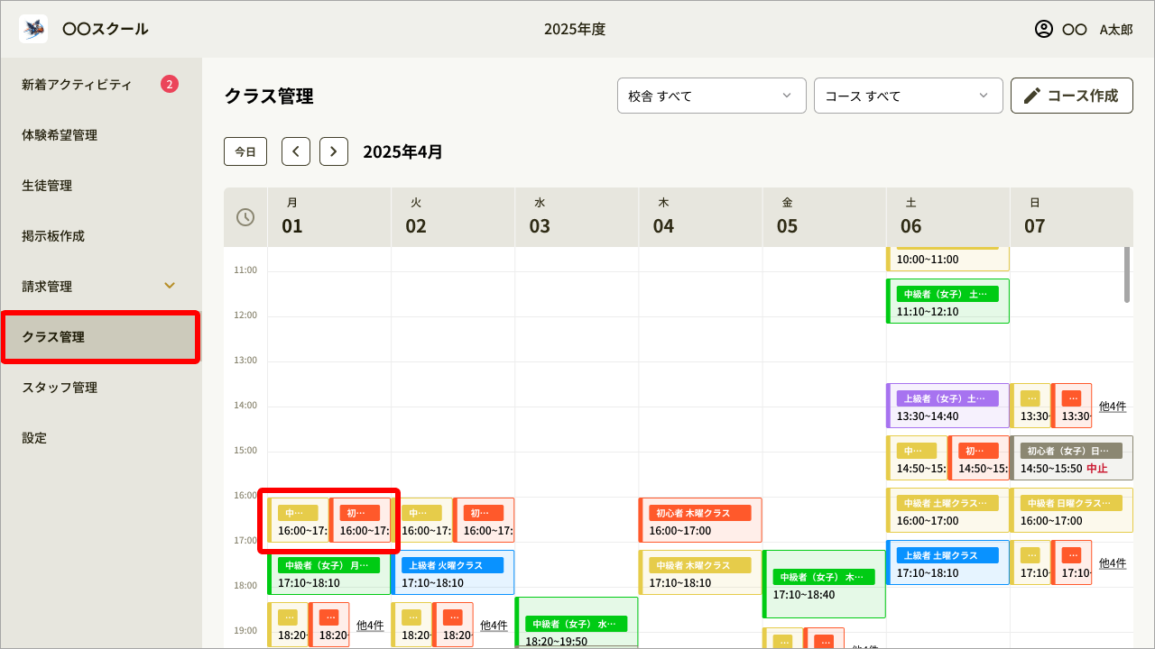Viewport: 1155px width, 649px height.
Task: Show 他4件 more classes on Saturday 17:10
Action: 1112,563
